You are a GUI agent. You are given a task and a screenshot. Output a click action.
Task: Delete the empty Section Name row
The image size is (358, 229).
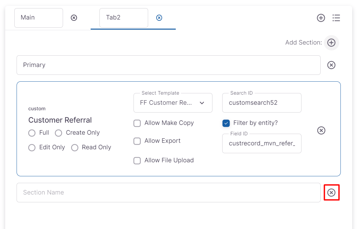pos(331,193)
